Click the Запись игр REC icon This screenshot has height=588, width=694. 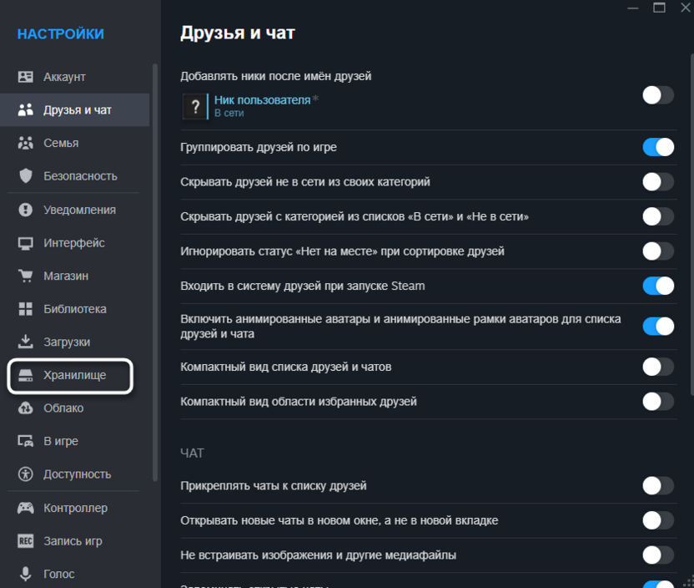coord(25,541)
